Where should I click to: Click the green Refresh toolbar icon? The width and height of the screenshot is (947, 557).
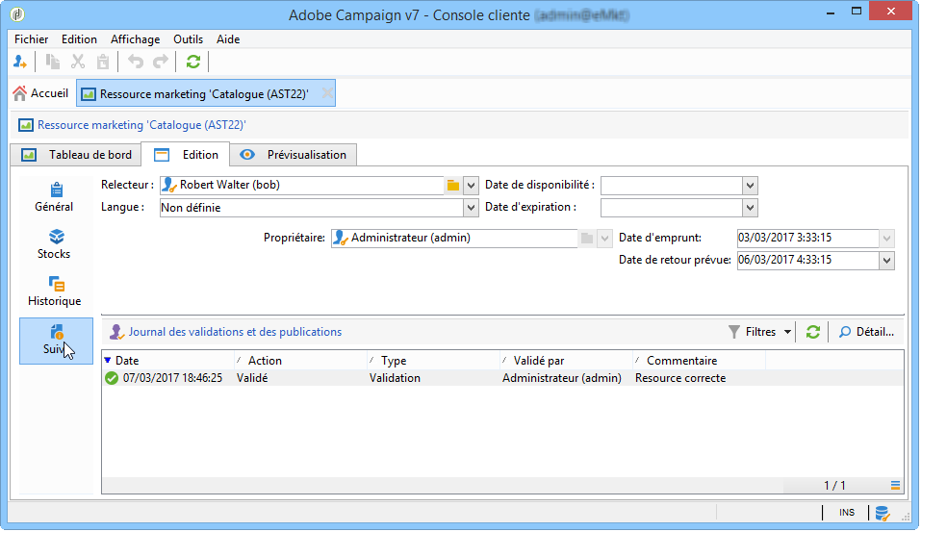(x=193, y=62)
